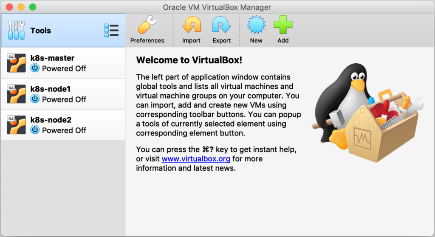Click the Export appliance arrow icon
Viewport: 435px width, 237px height.
221,25
